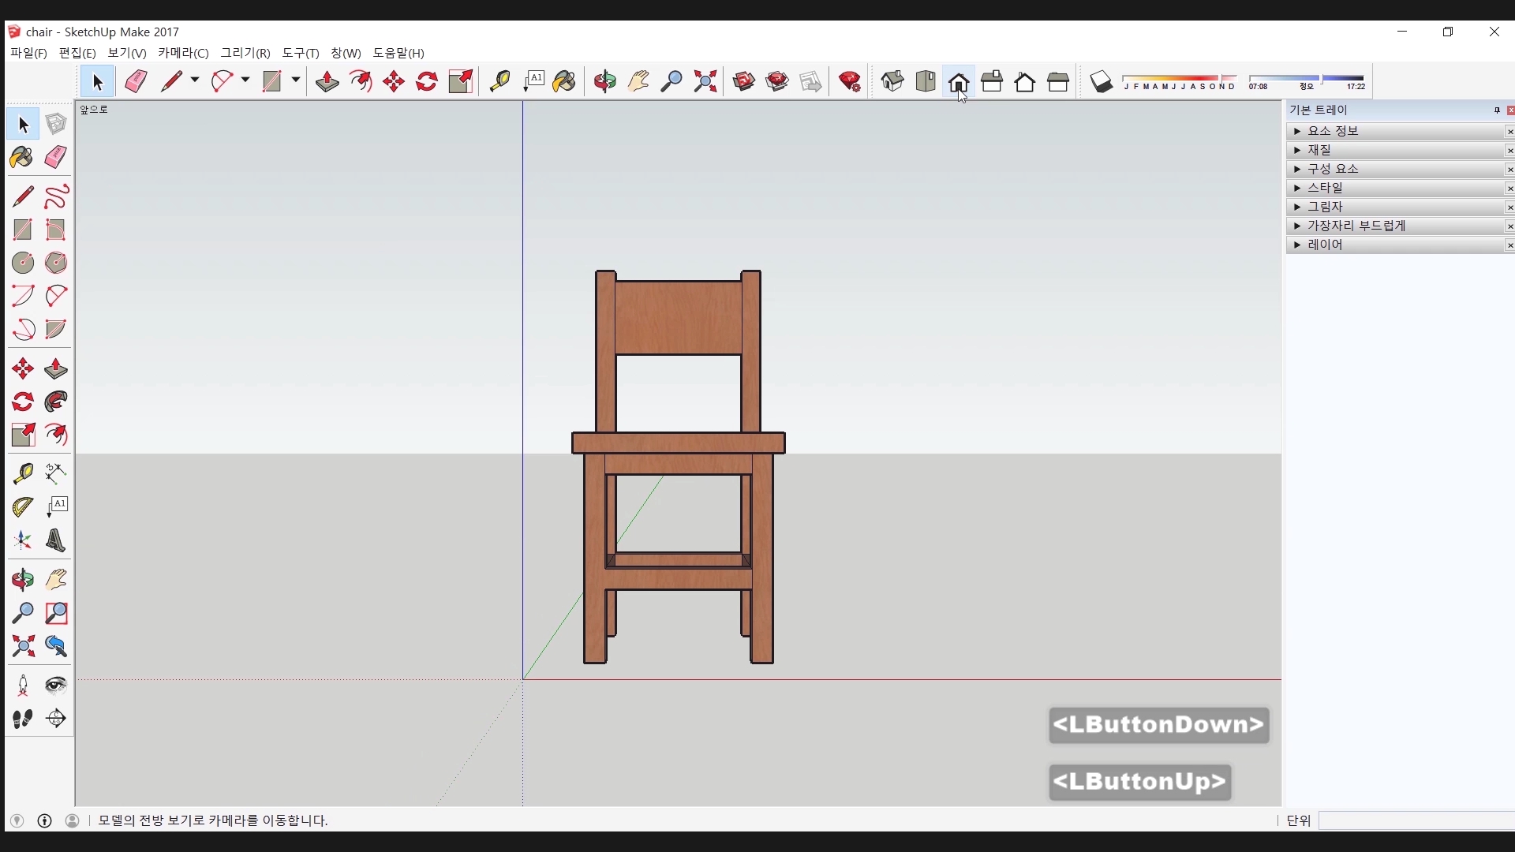Open Extension Manager ruby gear icon

pyautogui.click(x=850, y=81)
